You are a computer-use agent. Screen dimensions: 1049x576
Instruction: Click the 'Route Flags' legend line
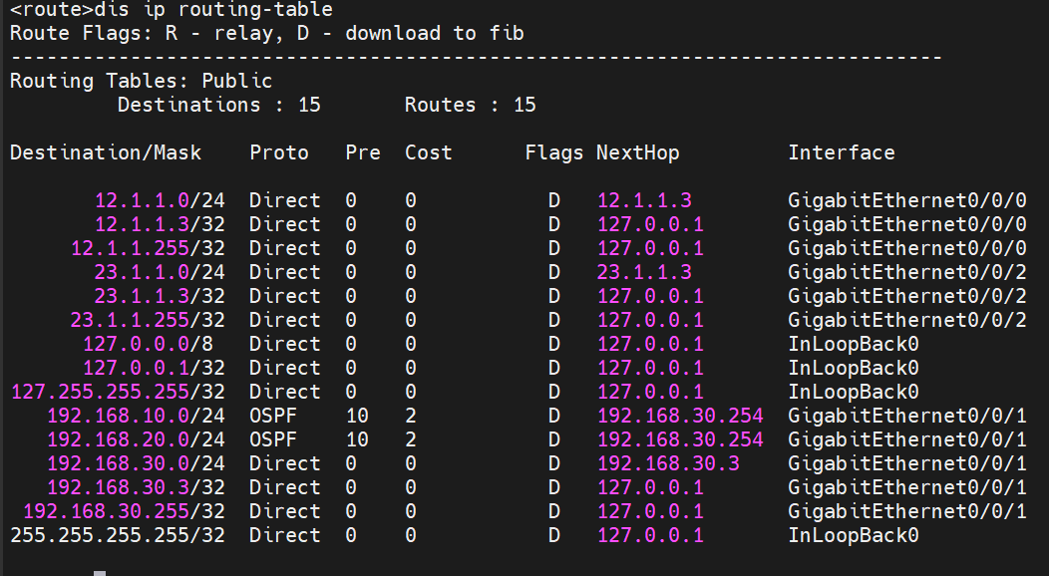coord(266,33)
